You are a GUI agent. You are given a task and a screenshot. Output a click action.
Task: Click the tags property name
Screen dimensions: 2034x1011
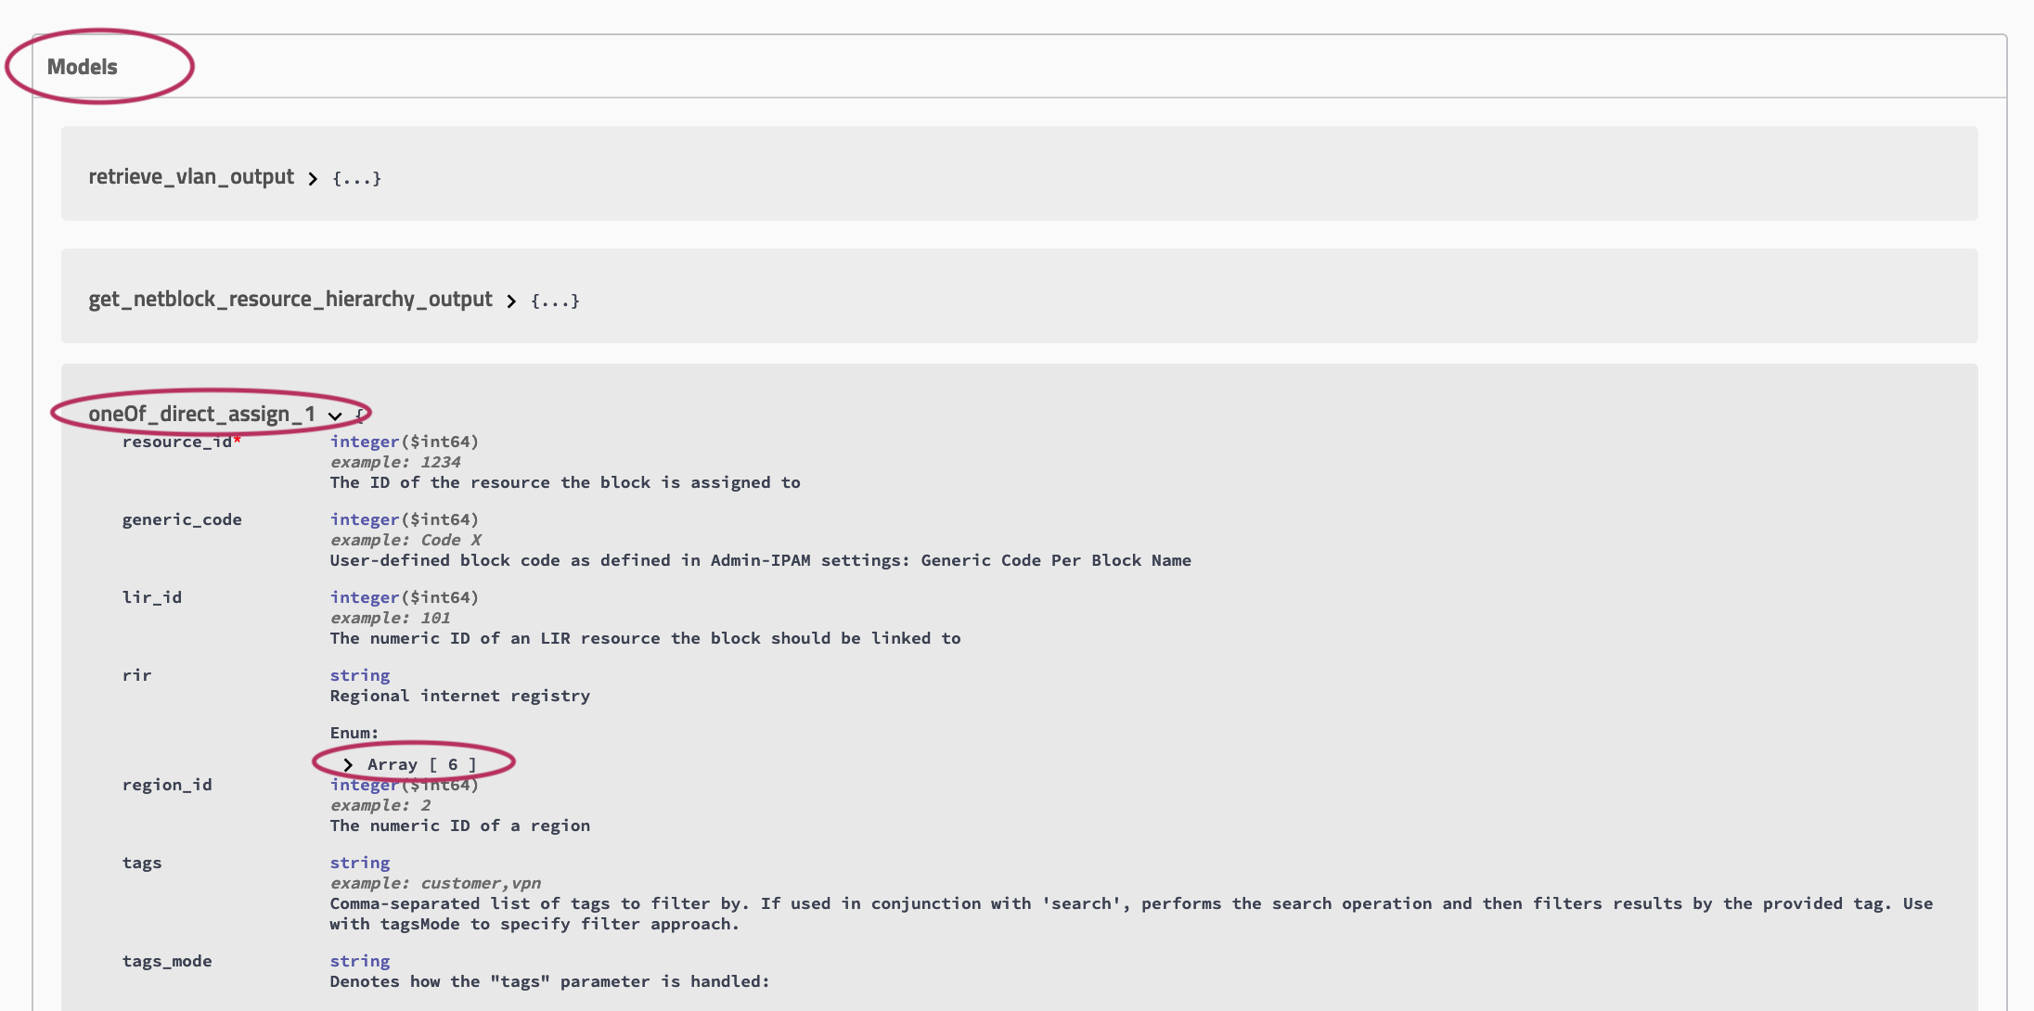pos(142,863)
